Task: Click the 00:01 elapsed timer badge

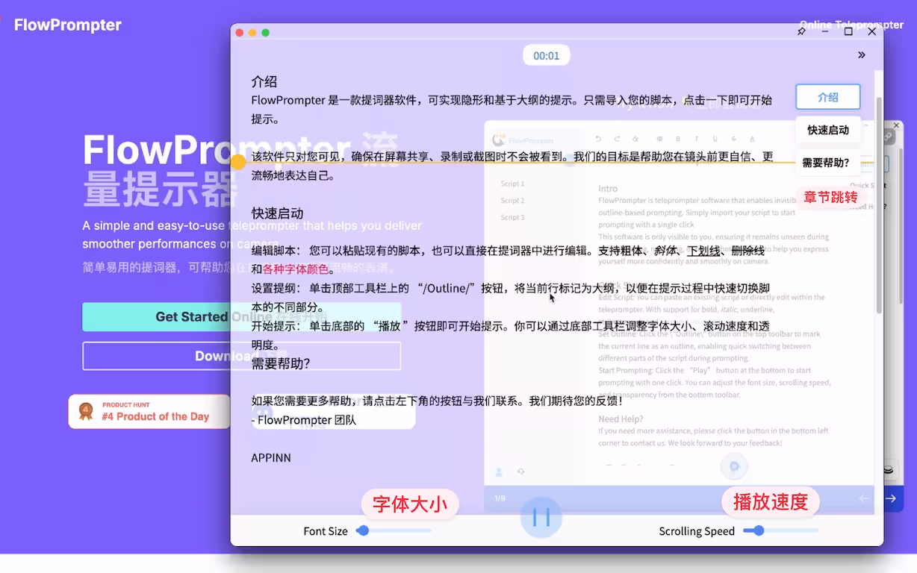Action: [x=546, y=55]
